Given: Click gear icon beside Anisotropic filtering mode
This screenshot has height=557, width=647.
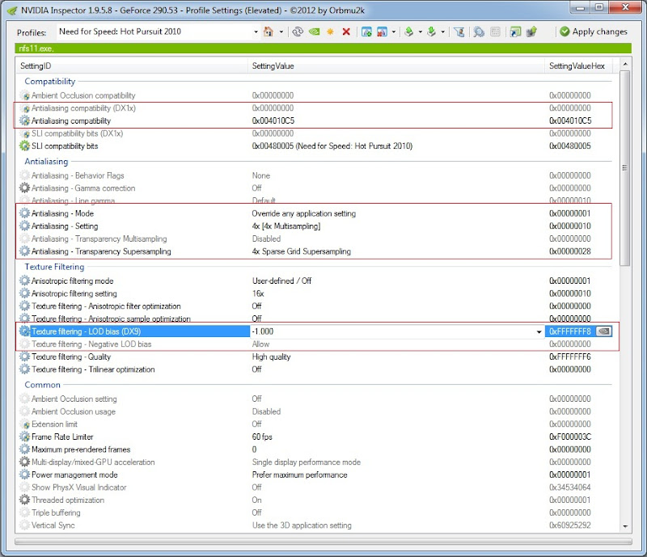Looking at the screenshot, I should [25, 281].
